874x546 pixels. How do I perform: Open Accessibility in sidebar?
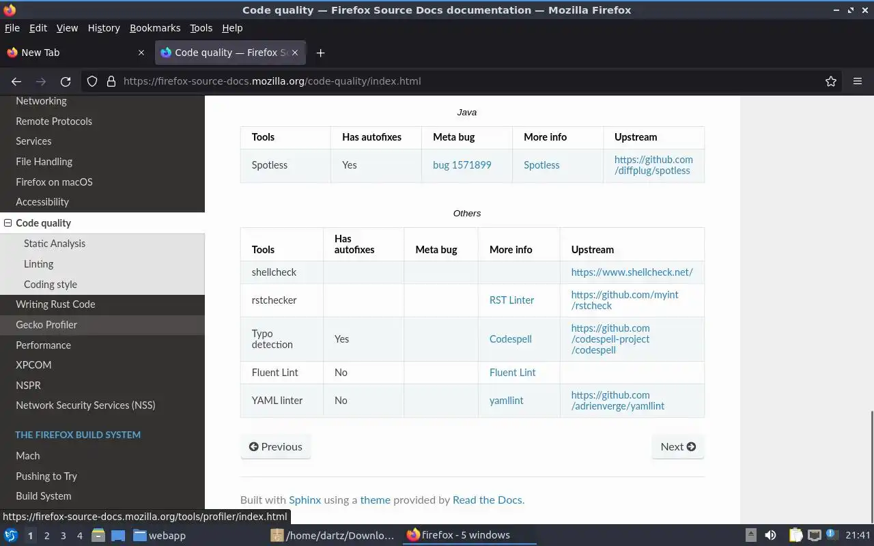pos(102,202)
